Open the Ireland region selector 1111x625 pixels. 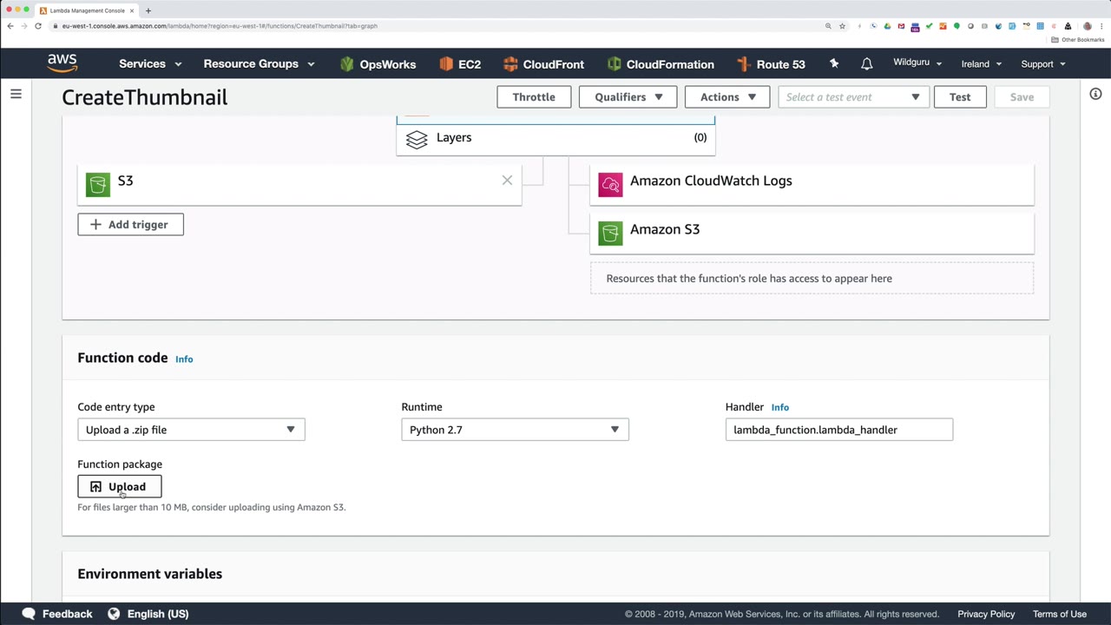click(x=981, y=64)
